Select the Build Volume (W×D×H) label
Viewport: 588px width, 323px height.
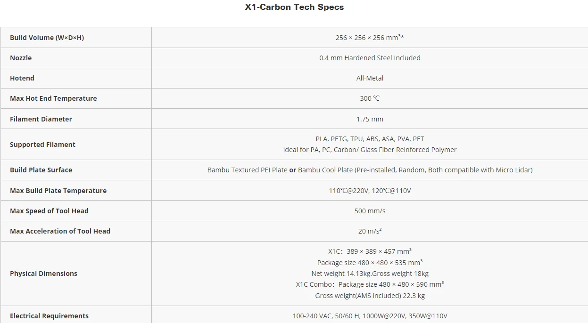pos(47,38)
